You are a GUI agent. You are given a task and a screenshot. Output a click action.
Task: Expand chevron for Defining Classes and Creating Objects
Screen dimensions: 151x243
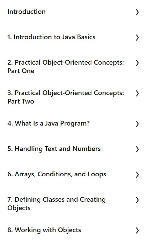[137, 200]
